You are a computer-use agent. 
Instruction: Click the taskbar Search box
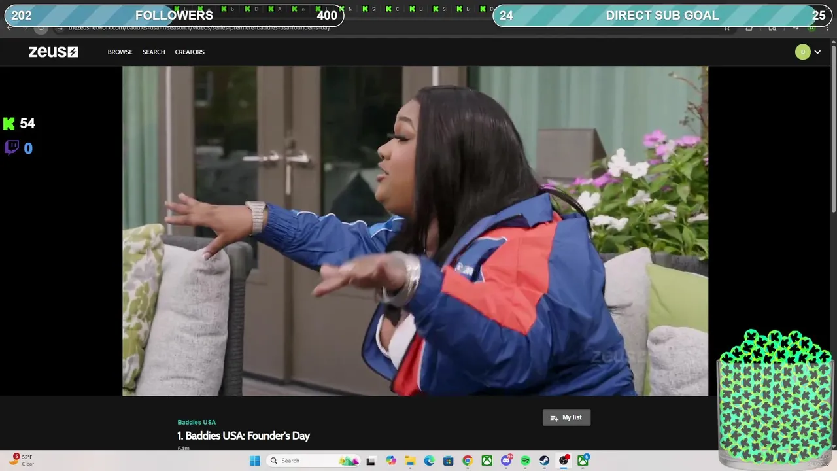314,461
